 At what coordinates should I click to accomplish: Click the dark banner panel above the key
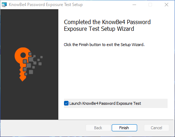point(29,28)
